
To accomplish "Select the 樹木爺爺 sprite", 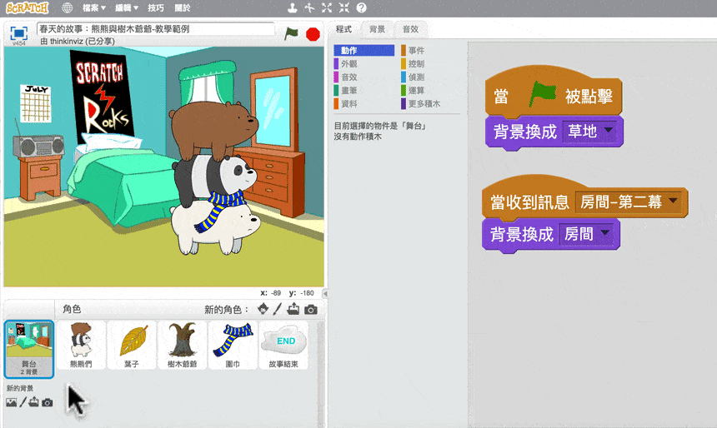I will coord(183,346).
